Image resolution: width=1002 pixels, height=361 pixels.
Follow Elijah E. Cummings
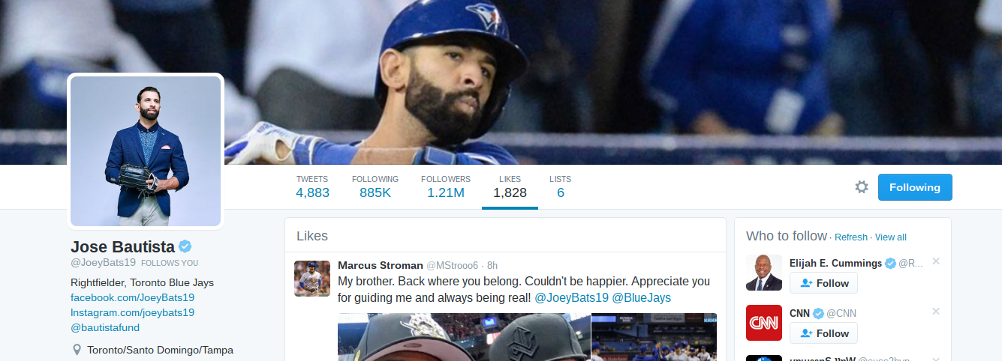[823, 283]
